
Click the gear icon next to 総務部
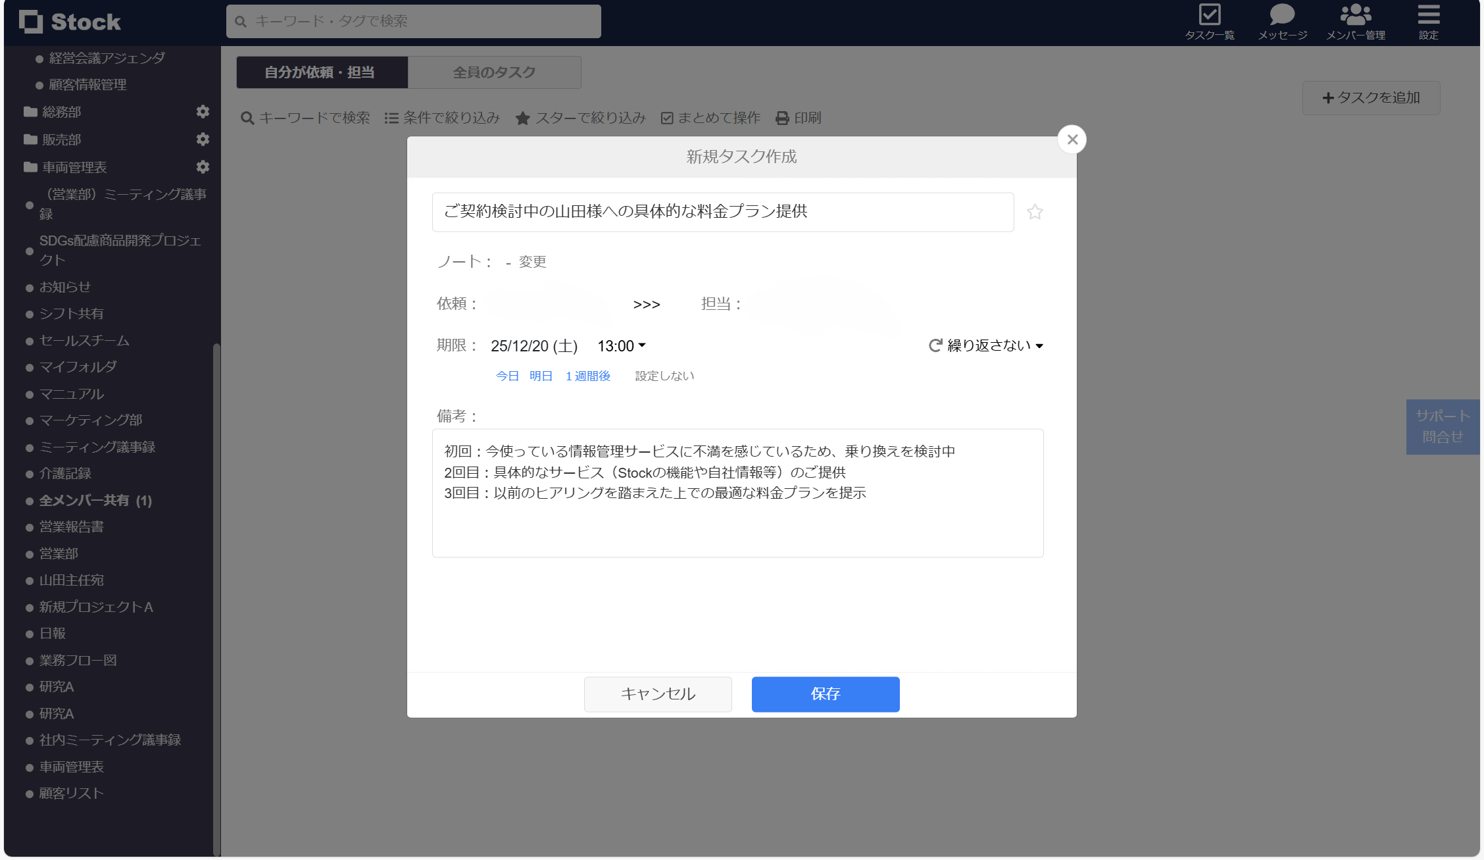(x=203, y=112)
